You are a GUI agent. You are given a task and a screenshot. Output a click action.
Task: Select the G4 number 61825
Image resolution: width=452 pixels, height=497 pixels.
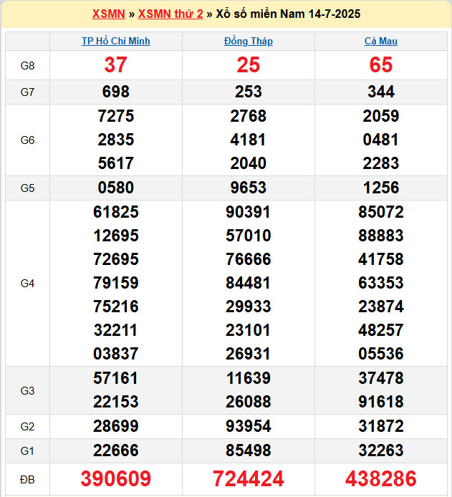click(116, 212)
